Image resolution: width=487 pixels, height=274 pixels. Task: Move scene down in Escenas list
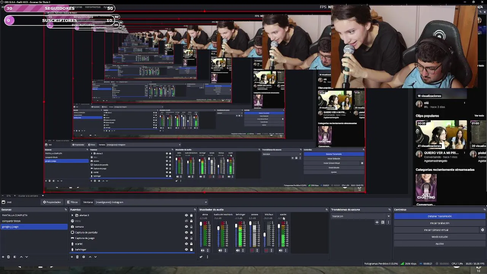(x=27, y=257)
